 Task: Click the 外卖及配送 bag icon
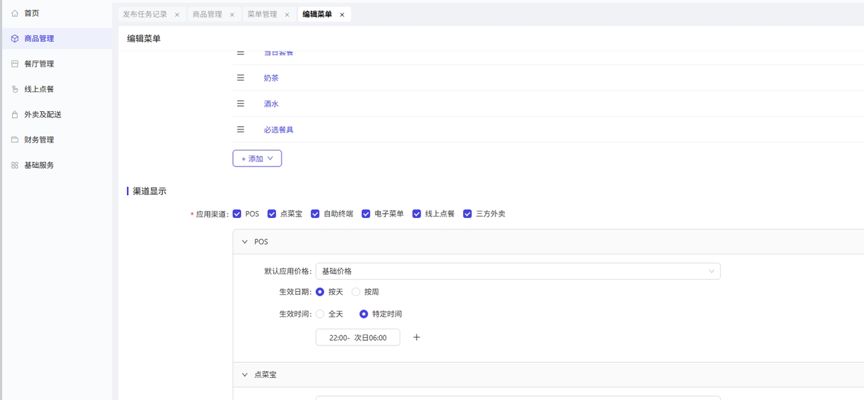[15, 115]
